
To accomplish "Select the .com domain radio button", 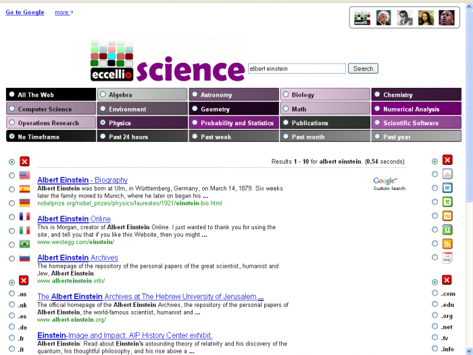I will pos(434,293).
